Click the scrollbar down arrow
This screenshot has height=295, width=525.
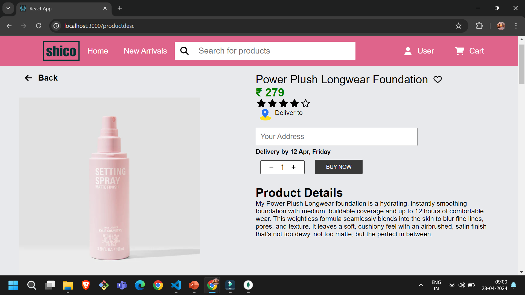(521, 272)
